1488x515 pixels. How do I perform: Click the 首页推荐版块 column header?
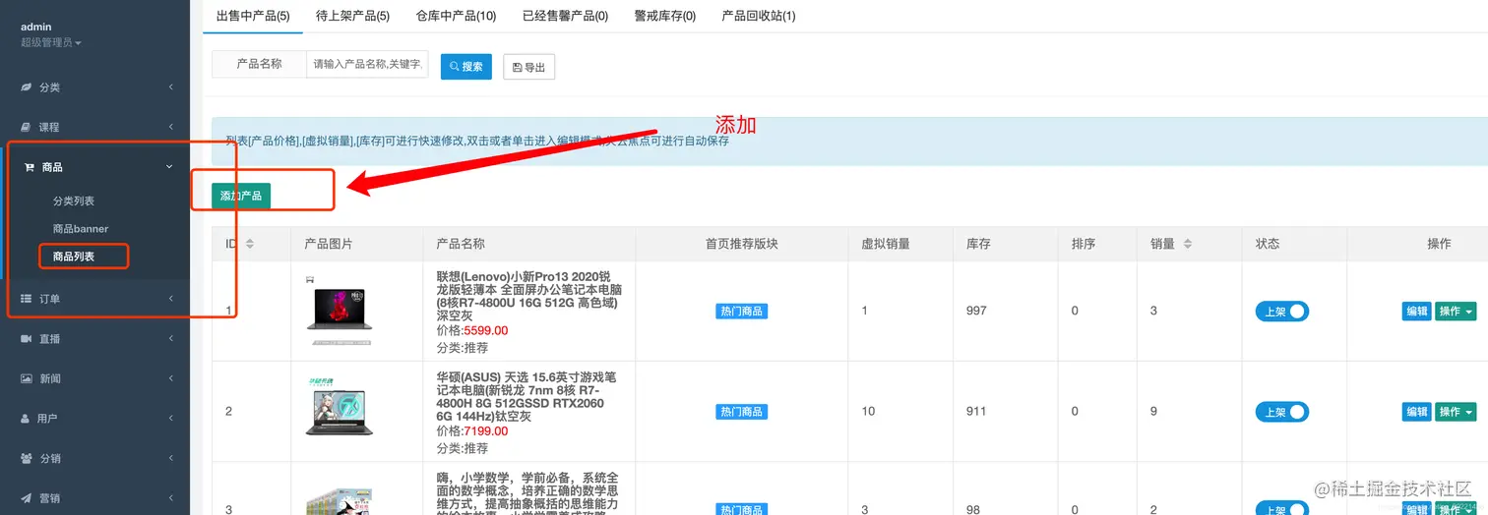click(741, 244)
